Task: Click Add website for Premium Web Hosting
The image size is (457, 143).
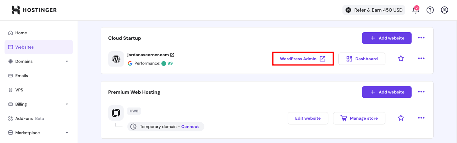Action: click(387, 92)
